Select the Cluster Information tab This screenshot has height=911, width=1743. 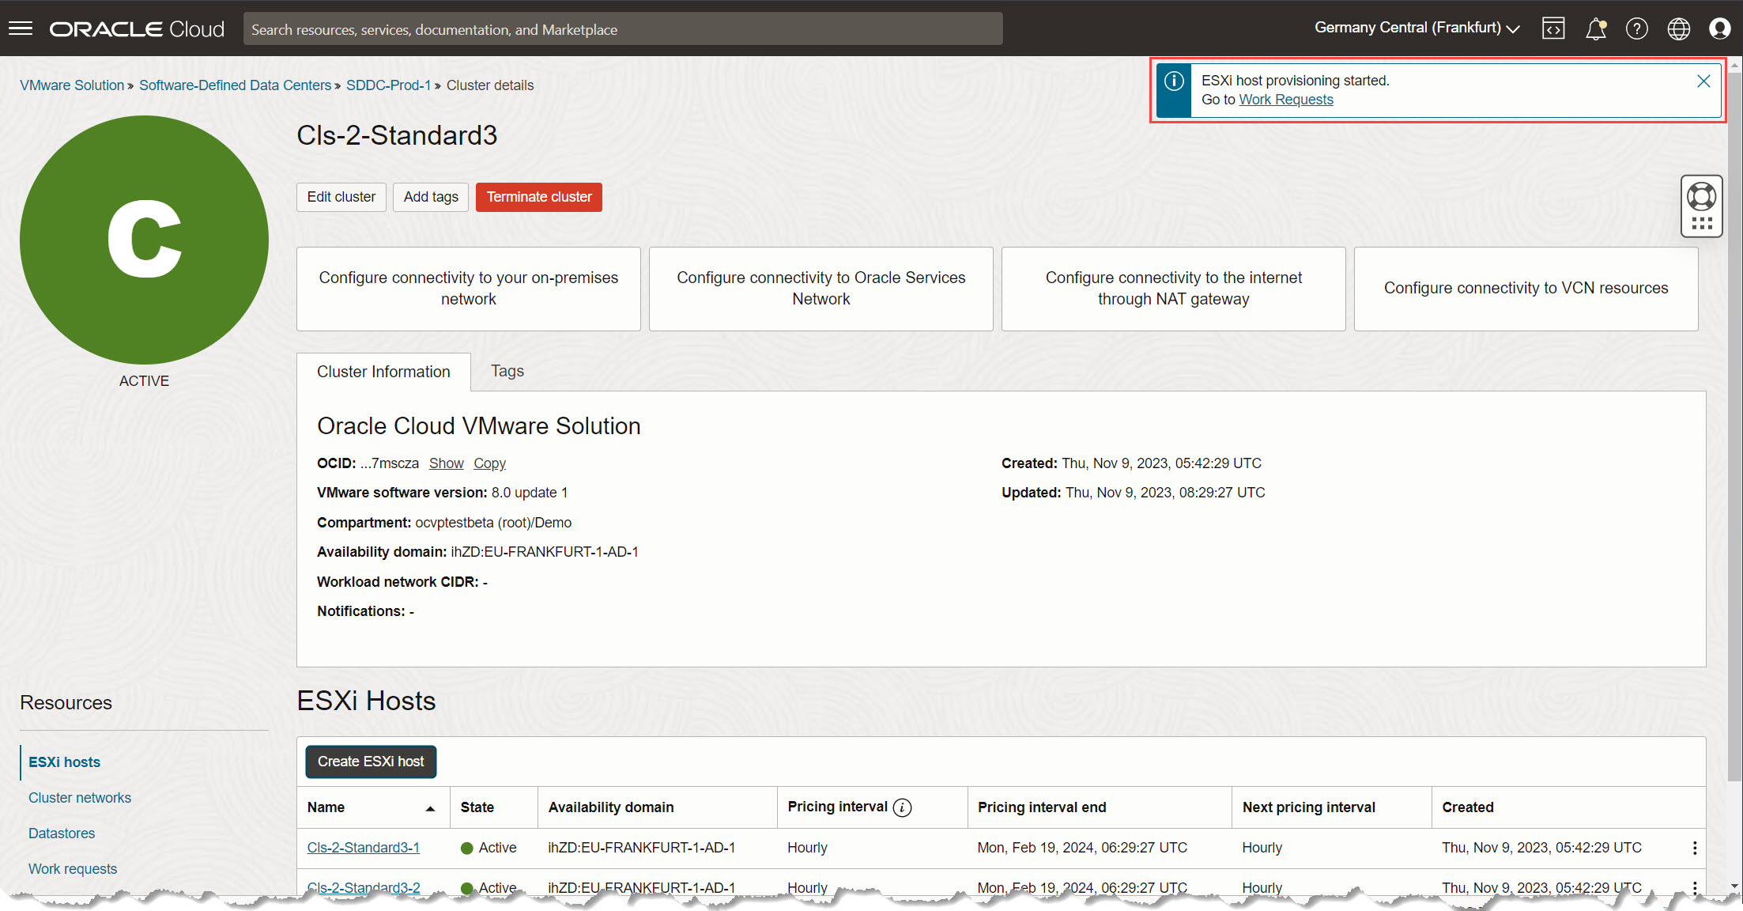(384, 372)
